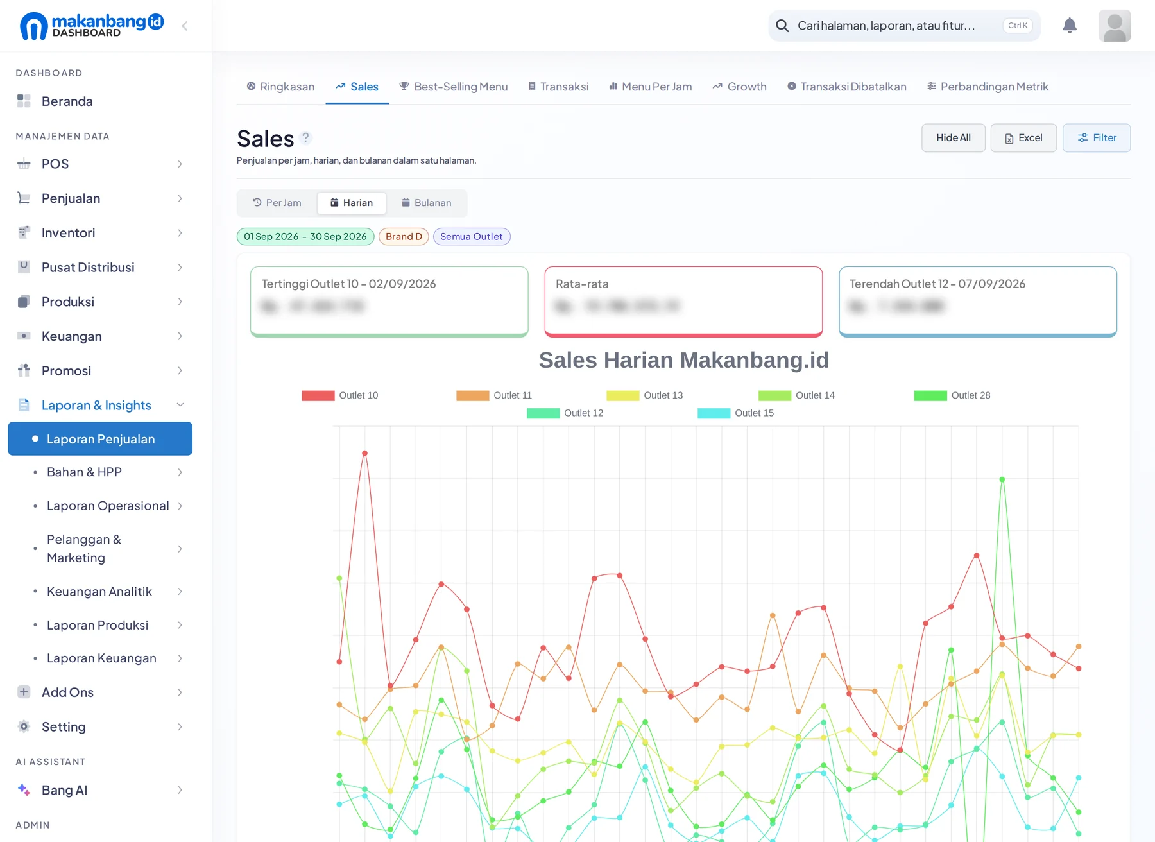Click the Best-Selling Menu trophy icon
Image resolution: width=1155 pixels, height=842 pixels.
point(404,86)
